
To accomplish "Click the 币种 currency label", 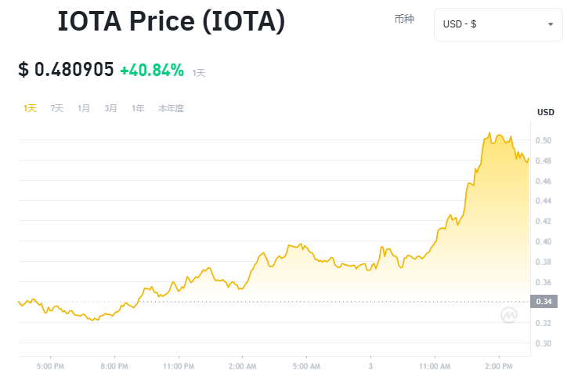I will tap(405, 19).
